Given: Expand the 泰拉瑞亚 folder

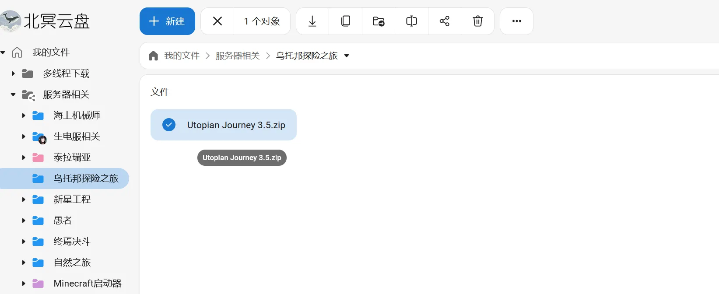Looking at the screenshot, I should 24,157.
